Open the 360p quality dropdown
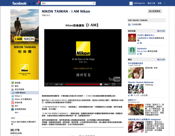 pyautogui.click(x=107, y=84)
